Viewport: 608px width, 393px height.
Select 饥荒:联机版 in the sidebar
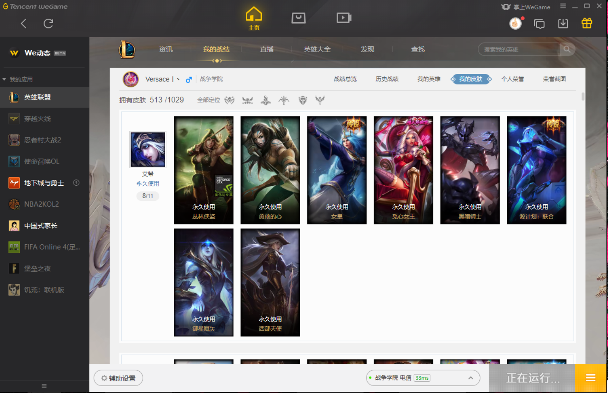(45, 290)
